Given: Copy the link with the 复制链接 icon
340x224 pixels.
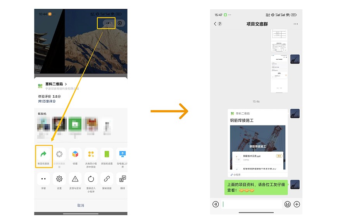Looking at the screenshot, I should (107, 179).
